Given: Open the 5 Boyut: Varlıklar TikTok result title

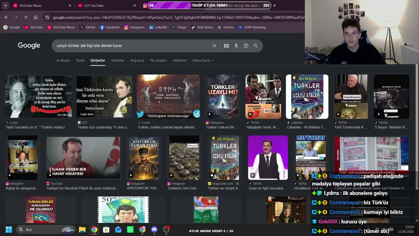Looking at the screenshot, I should coord(391,127).
